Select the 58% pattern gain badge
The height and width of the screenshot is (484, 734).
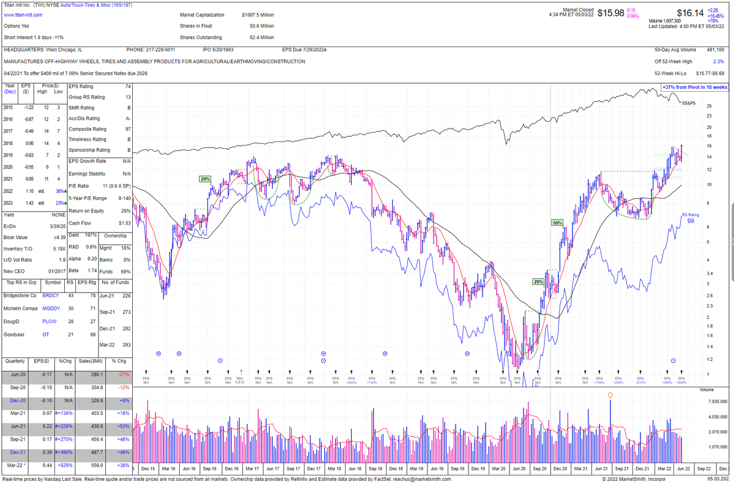[x=557, y=223]
